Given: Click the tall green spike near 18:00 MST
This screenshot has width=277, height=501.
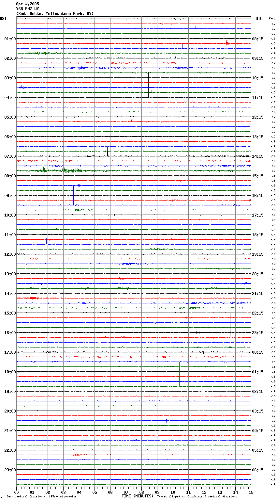Looking at the screenshot, I should (179, 374).
